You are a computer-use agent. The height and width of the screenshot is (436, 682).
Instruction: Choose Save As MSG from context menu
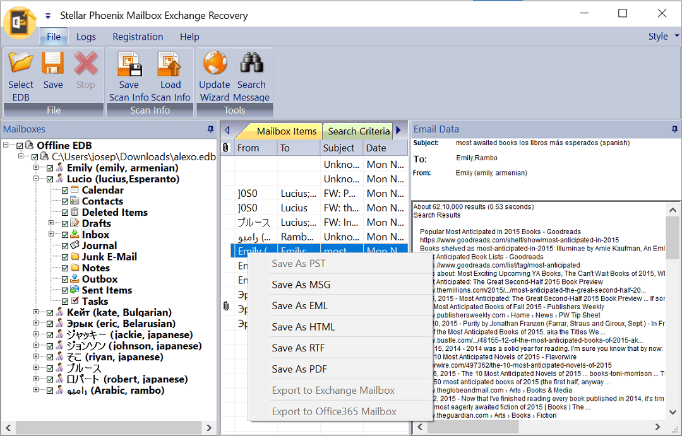point(340,285)
